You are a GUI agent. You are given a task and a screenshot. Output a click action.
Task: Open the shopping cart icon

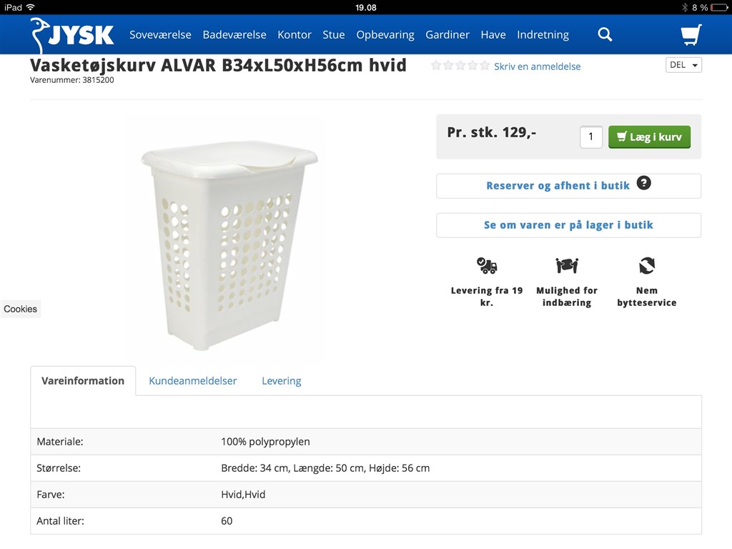click(x=691, y=34)
